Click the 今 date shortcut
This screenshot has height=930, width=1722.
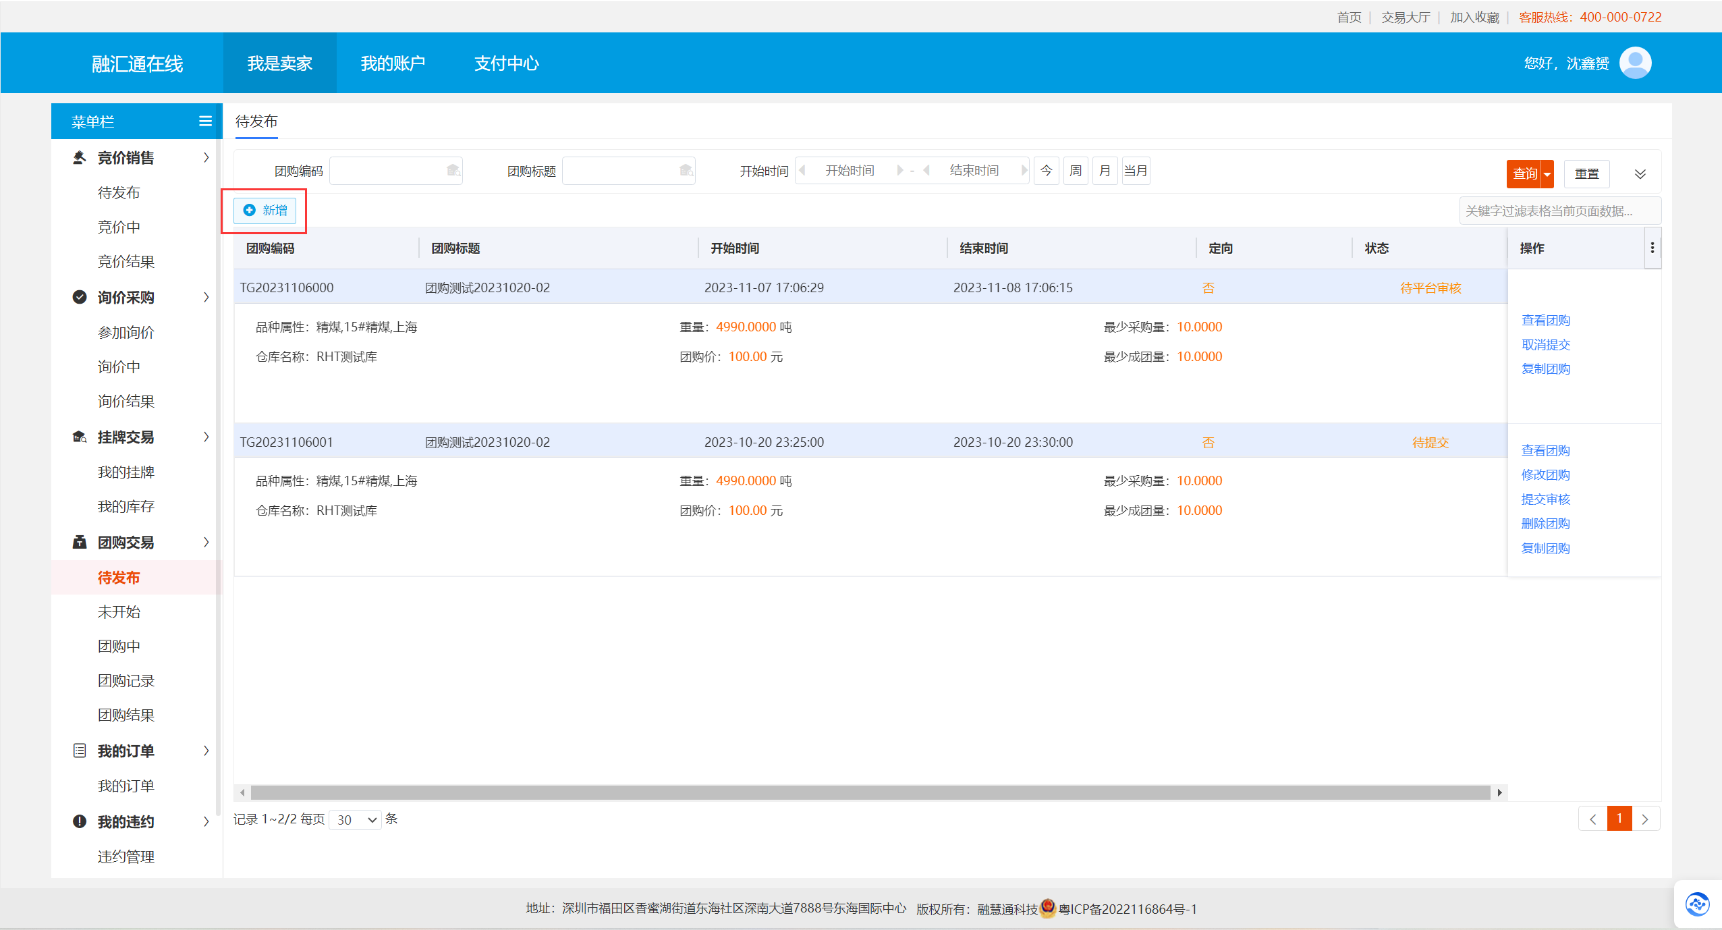coord(1047,170)
